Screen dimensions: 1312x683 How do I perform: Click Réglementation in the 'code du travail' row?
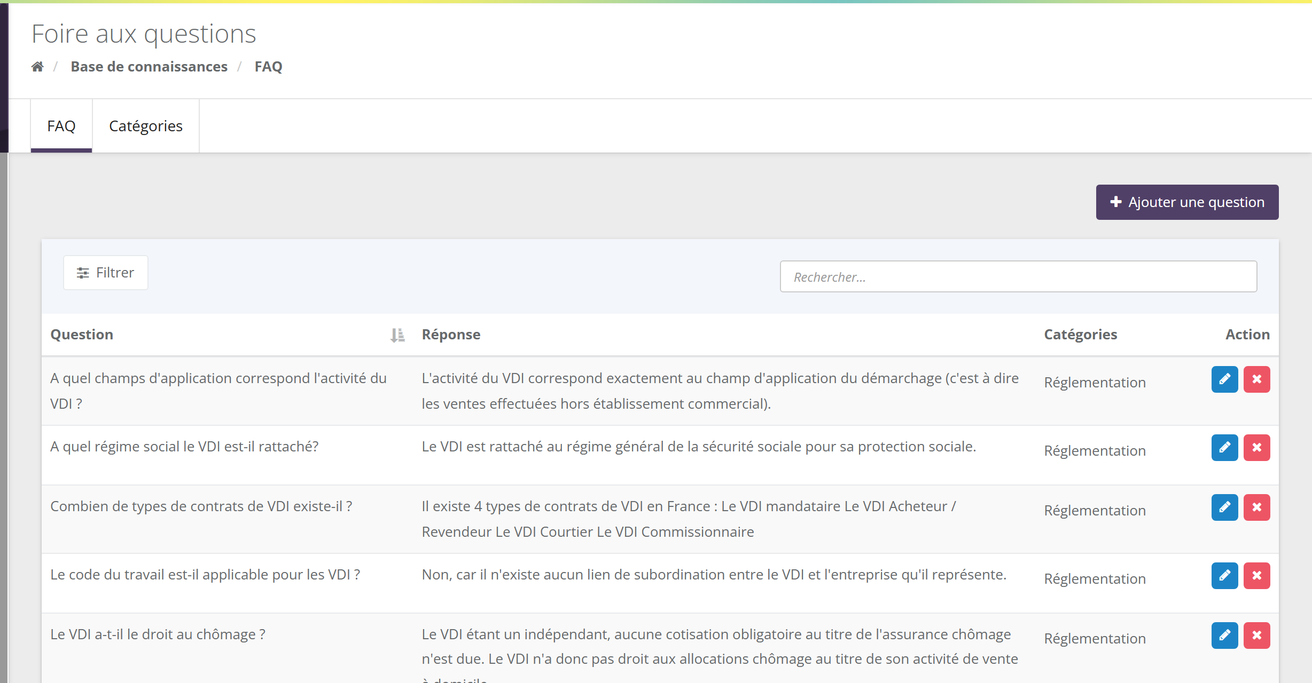pyautogui.click(x=1095, y=579)
